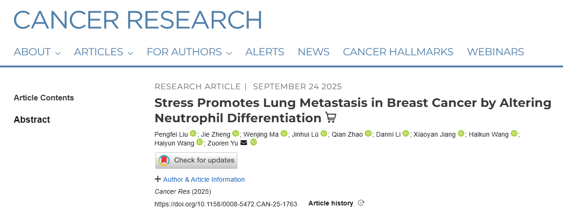Go to the Alerts menu item
The image size is (563, 211).
point(265,52)
